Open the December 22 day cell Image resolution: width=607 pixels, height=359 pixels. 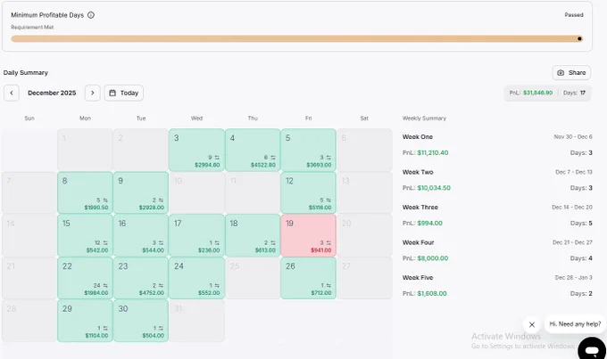[85, 278]
